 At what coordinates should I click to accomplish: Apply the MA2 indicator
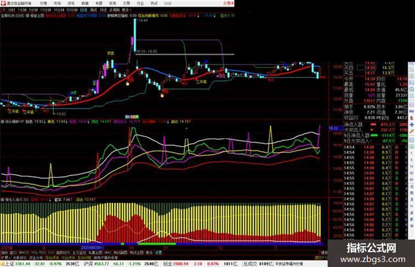(x=108, y=253)
